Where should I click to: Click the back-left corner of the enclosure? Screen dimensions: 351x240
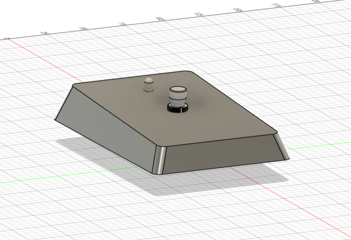[x=74, y=86]
